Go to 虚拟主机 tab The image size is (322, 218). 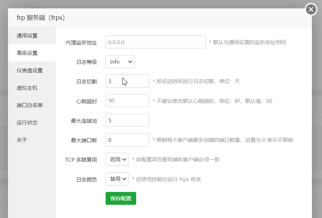(x=32, y=88)
